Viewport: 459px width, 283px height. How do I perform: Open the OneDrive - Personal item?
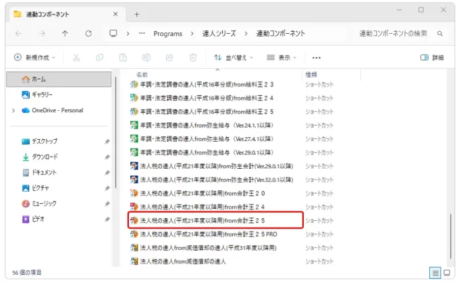coord(57,110)
